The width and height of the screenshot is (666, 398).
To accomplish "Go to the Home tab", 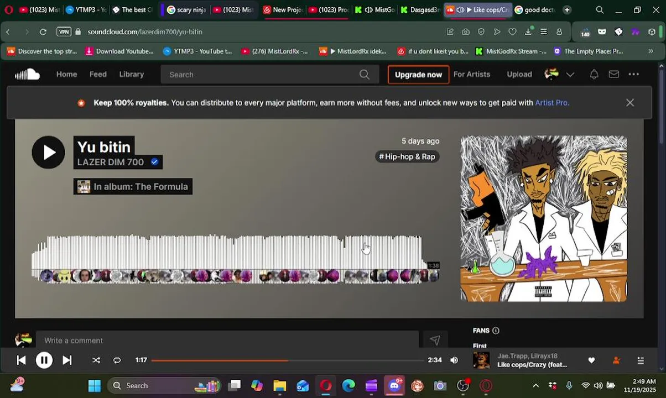I will [66, 74].
